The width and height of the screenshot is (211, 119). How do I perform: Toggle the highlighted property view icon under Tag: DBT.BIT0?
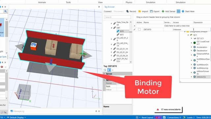(109, 70)
